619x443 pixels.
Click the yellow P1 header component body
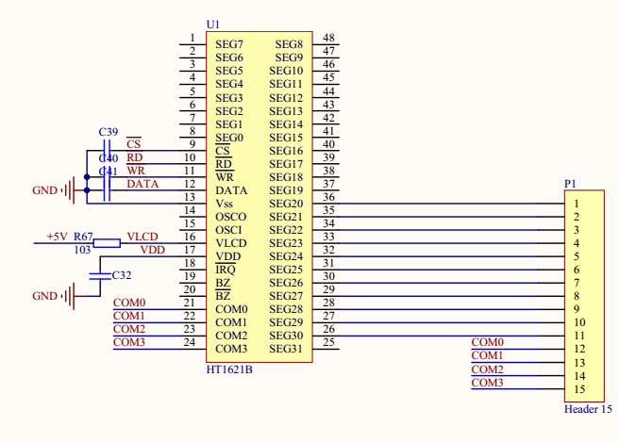(x=584, y=296)
